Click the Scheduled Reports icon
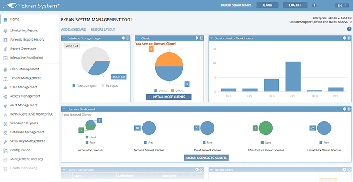The image size is (353, 182). click(6, 123)
